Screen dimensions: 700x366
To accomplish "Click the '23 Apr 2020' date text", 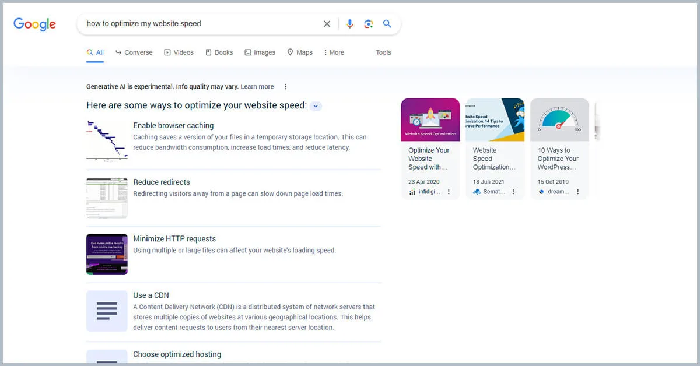I will click(x=425, y=182).
